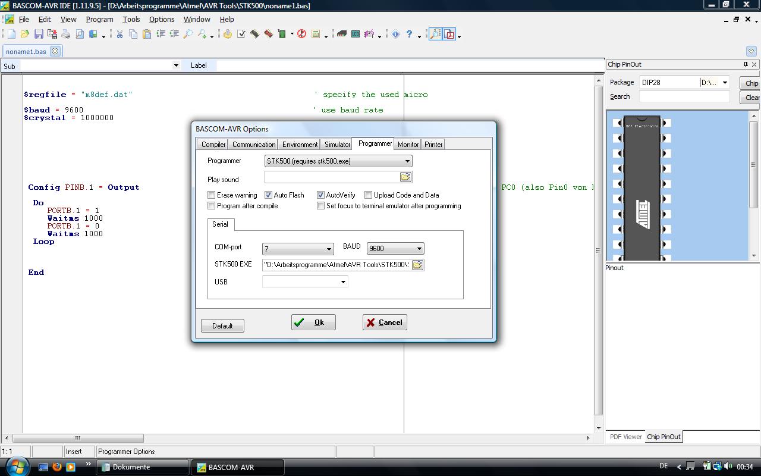
Task: Switch to the Printer tab
Action: (433, 145)
